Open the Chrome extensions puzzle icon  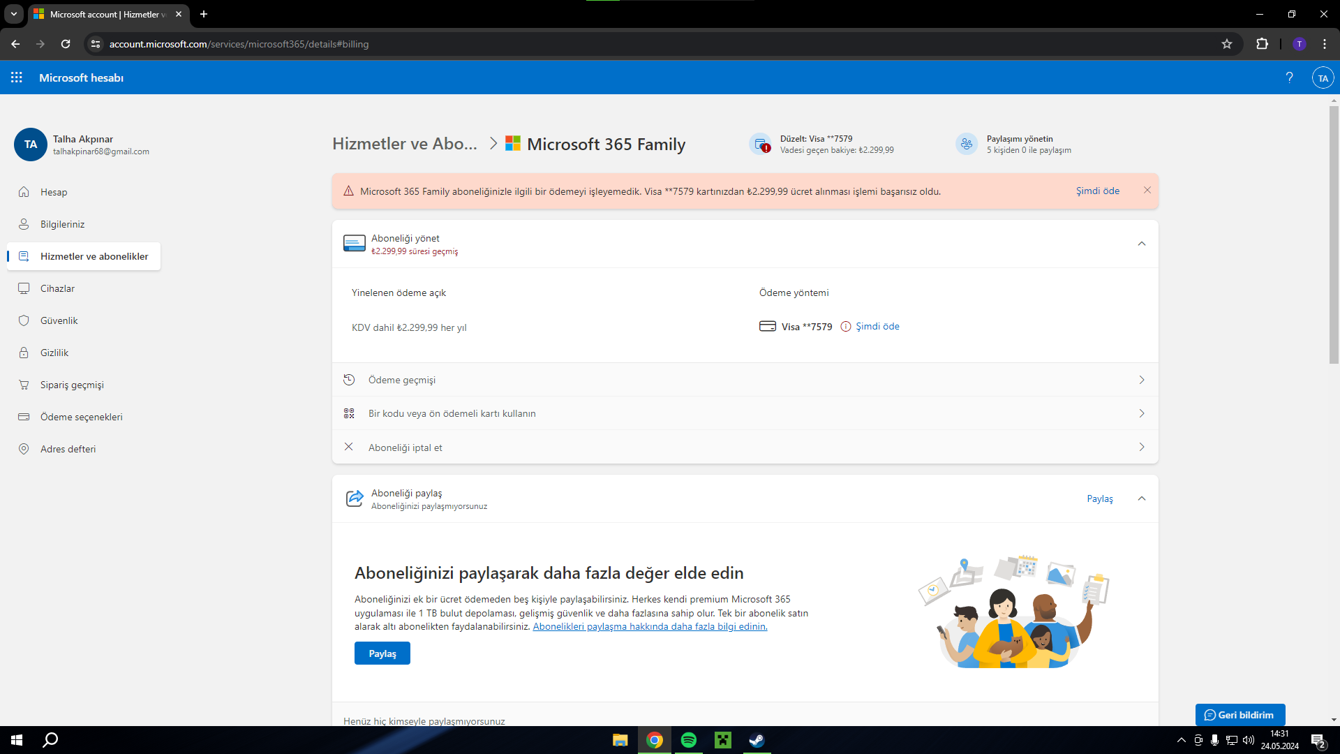click(x=1262, y=44)
